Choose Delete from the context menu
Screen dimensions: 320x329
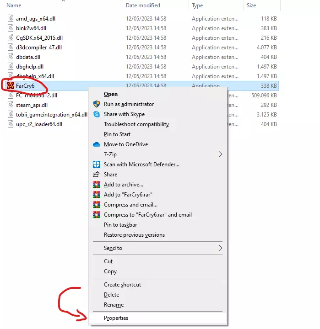click(x=157, y=295)
